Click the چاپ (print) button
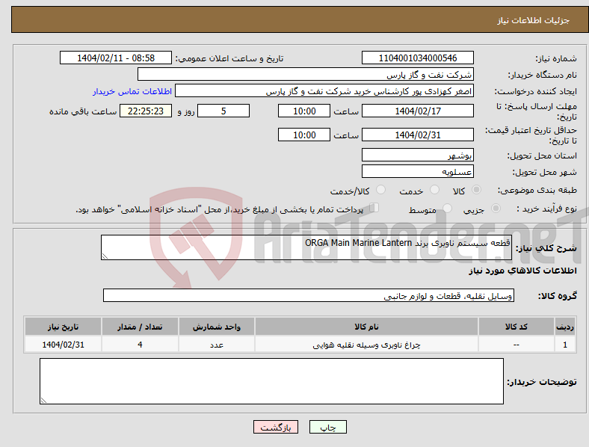The image size is (589, 447). pyautogui.click(x=327, y=427)
